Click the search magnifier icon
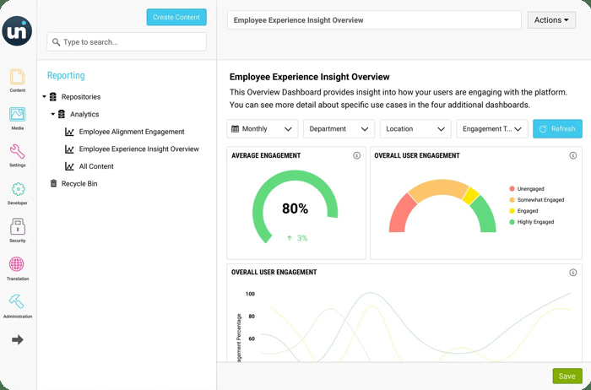Image resolution: width=591 pixels, height=390 pixels. pos(57,42)
